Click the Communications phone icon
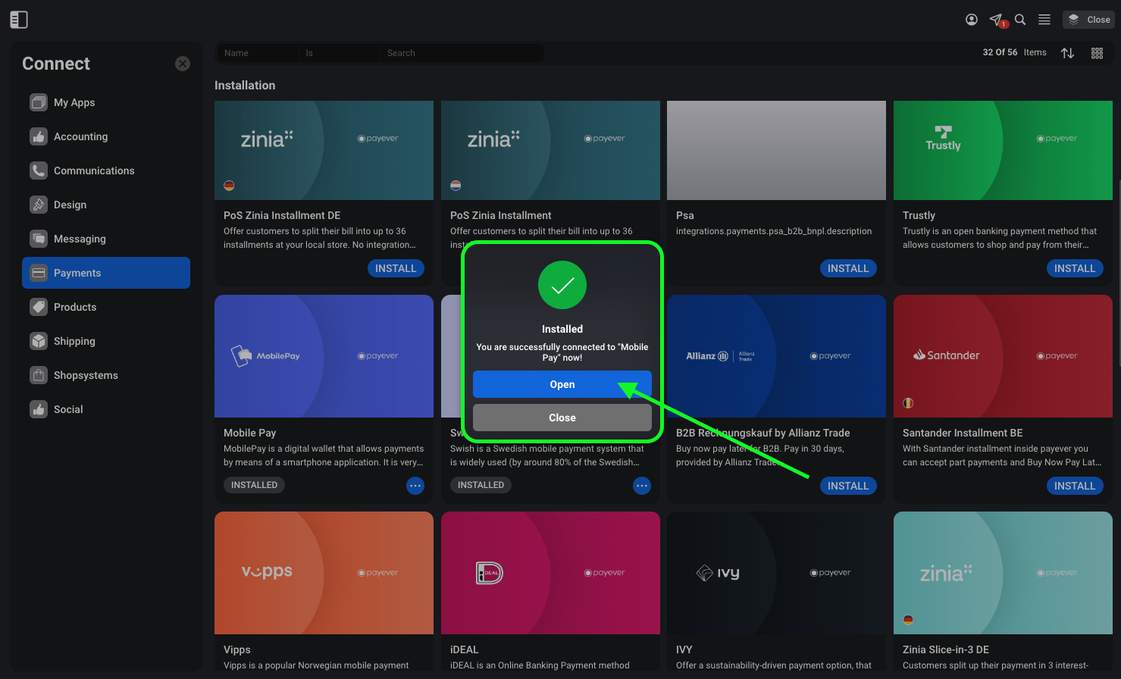The width and height of the screenshot is (1121, 679). pyautogui.click(x=39, y=171)
